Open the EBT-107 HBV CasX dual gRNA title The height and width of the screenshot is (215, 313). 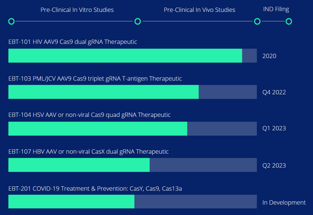[x=88, y=152]
